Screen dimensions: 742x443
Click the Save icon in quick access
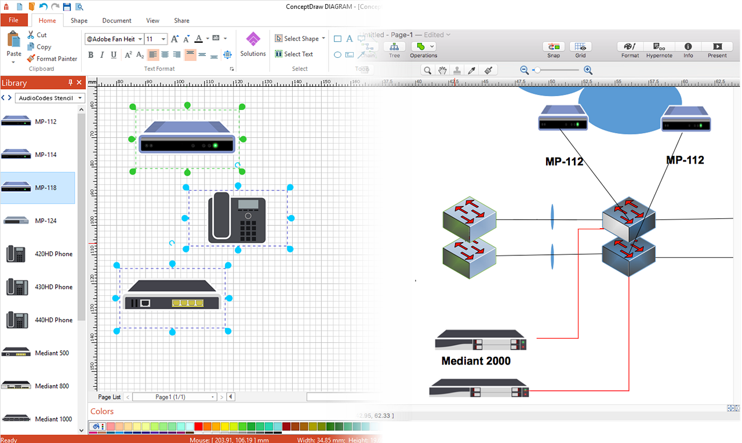67,7
